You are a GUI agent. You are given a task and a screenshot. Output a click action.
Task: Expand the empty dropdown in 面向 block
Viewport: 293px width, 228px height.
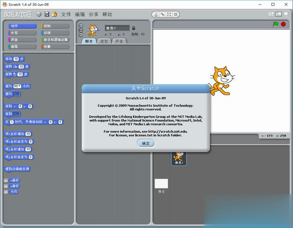16,94
